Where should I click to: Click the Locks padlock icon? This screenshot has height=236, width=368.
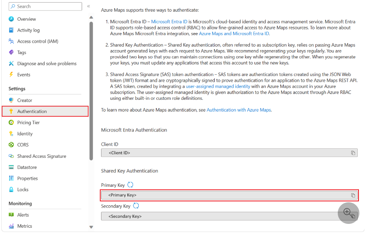[11, 189]
